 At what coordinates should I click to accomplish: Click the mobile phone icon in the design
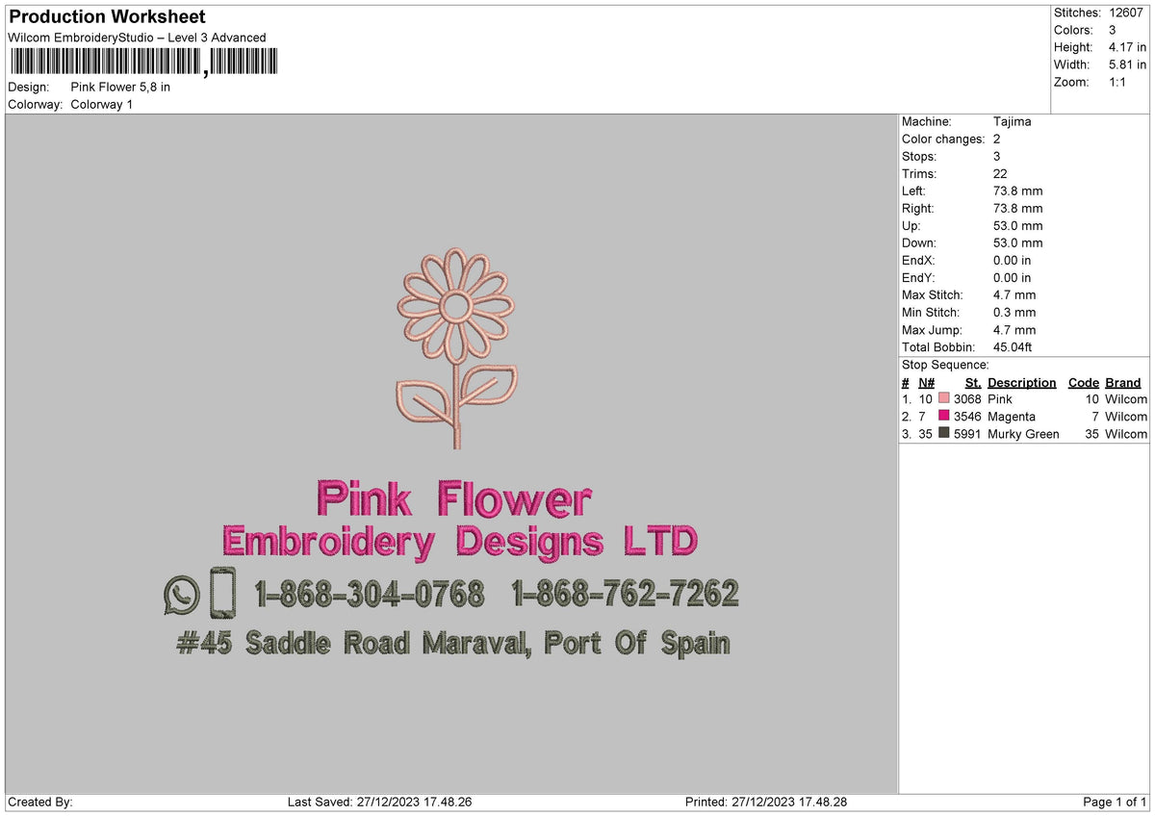tap(222, 593)
